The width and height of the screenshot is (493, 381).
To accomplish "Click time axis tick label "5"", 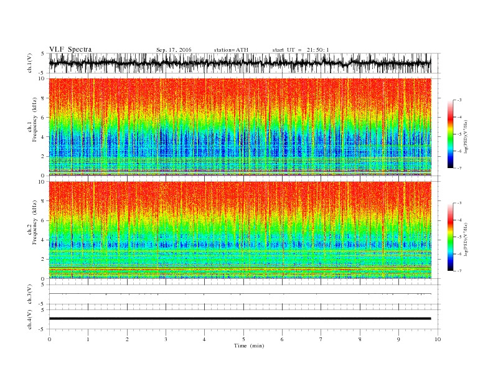I will point(243,339).
